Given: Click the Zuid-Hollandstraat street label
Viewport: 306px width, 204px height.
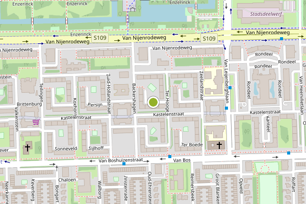Looking at the screenshot, I should coord(109,94).
